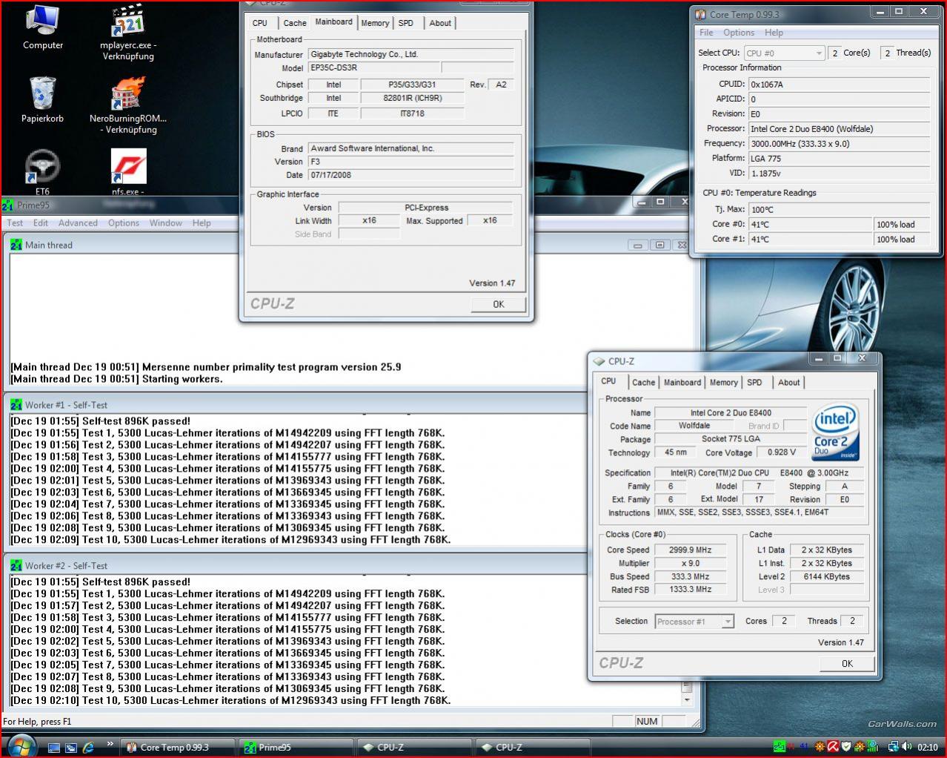This screenshot has height=758, width=947.
Task: Switch to Cache tab in mainboard CPU-Z window
Action: (x=295, y=23)
